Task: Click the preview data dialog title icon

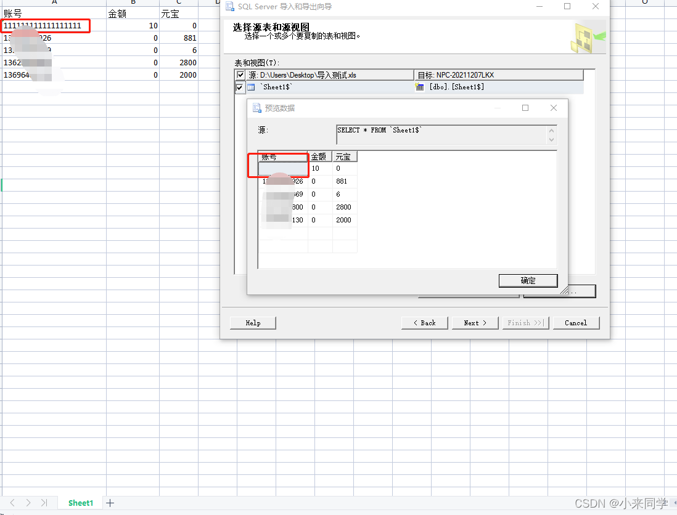Action: tap(257, 108)
